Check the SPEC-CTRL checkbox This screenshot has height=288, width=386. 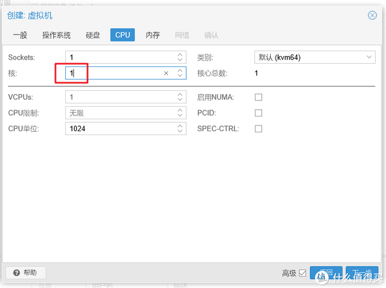(258, 128)
